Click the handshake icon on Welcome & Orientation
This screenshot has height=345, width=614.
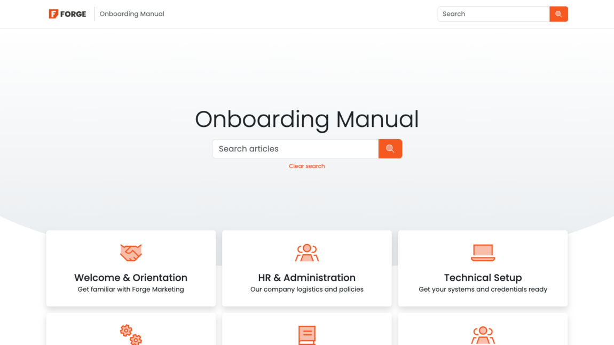(131, 252)
